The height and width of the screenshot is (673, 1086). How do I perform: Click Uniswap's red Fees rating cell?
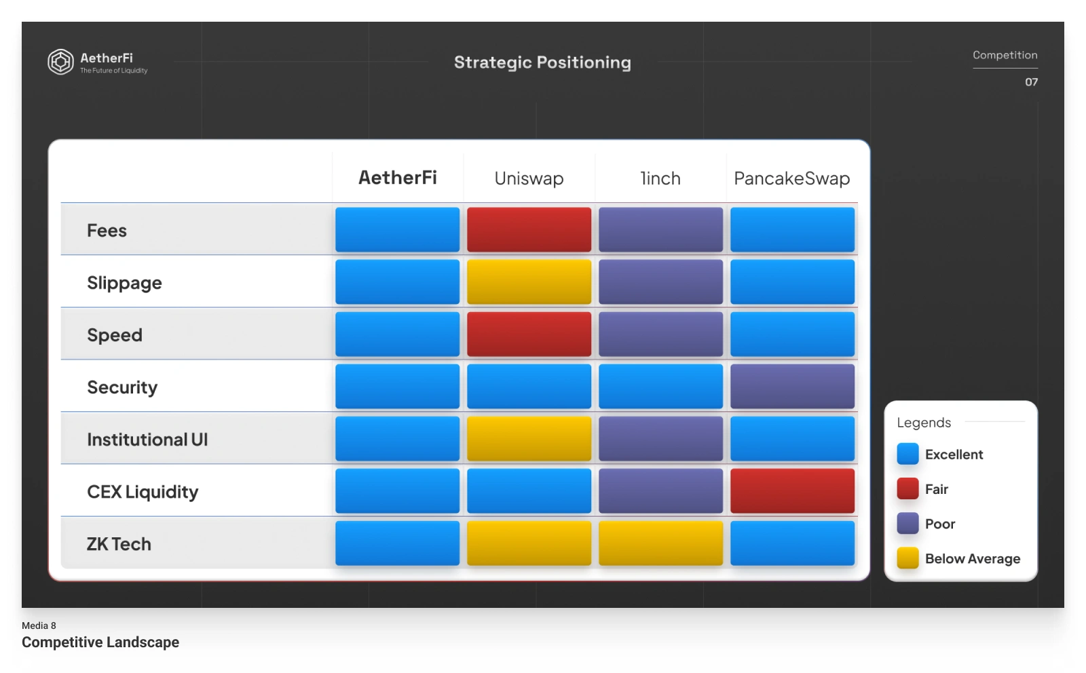pos(529,230)
